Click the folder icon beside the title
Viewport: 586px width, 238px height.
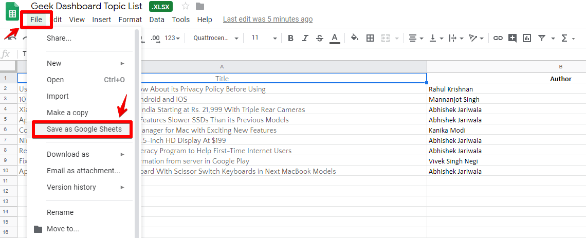coord(200,6)
